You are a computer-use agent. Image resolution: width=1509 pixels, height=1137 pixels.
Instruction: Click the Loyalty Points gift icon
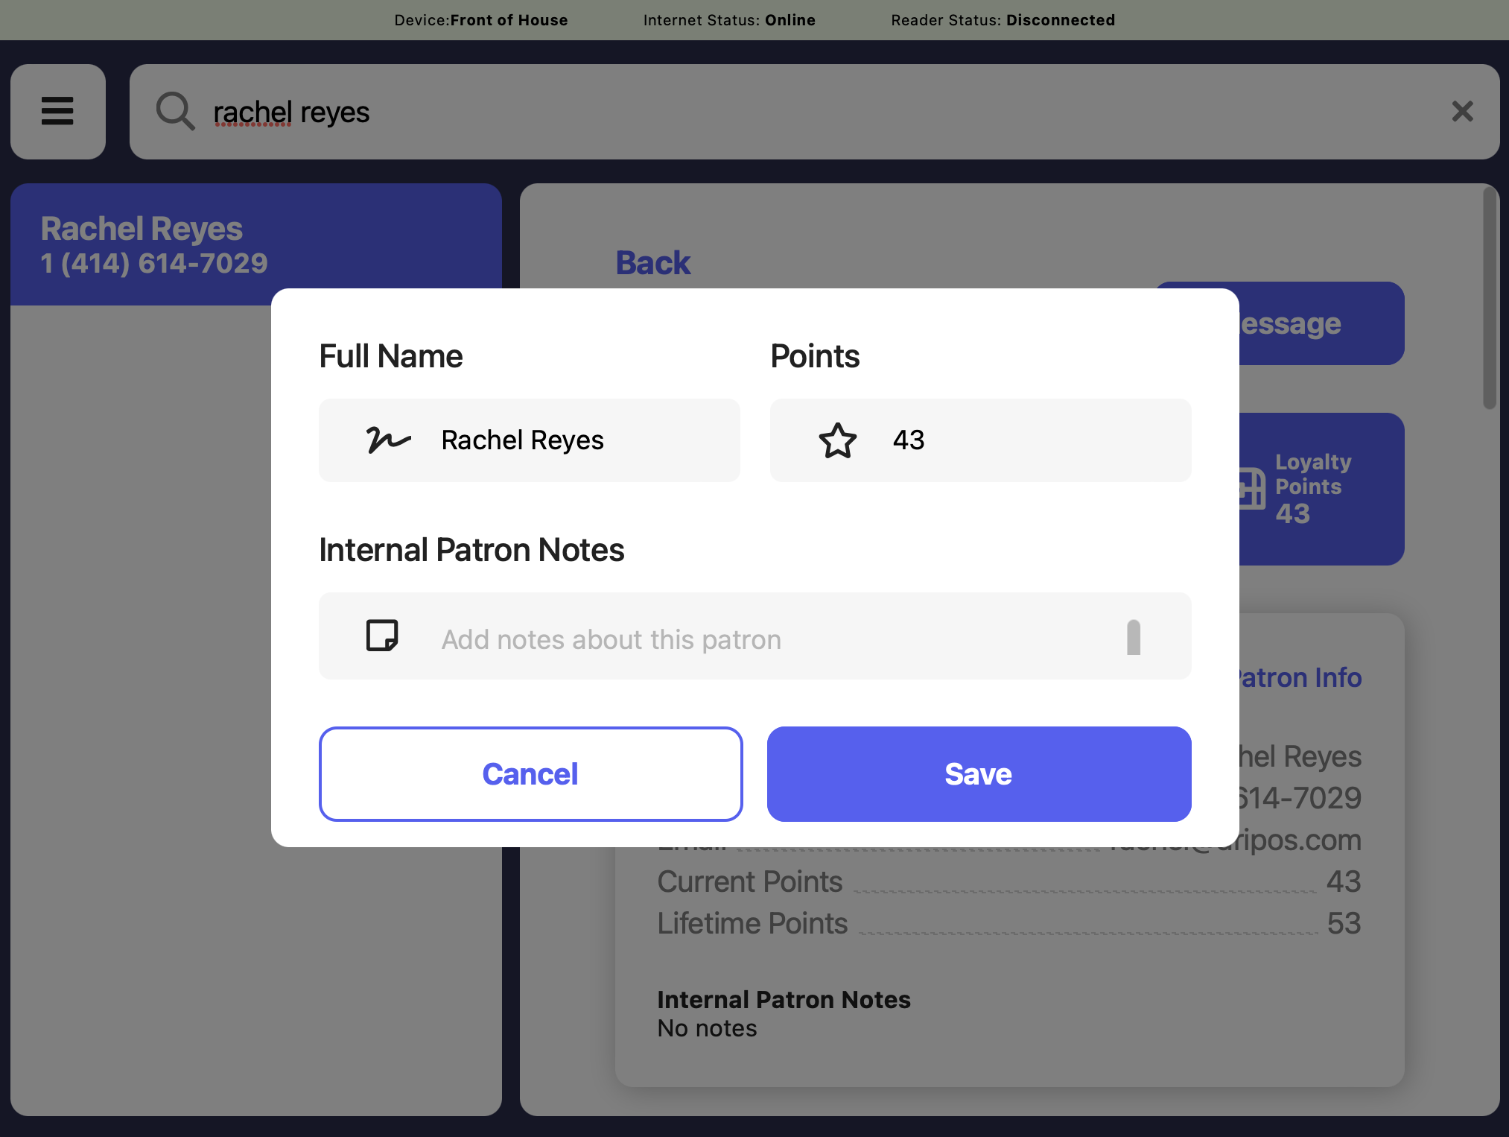[x=1253, y=489]
